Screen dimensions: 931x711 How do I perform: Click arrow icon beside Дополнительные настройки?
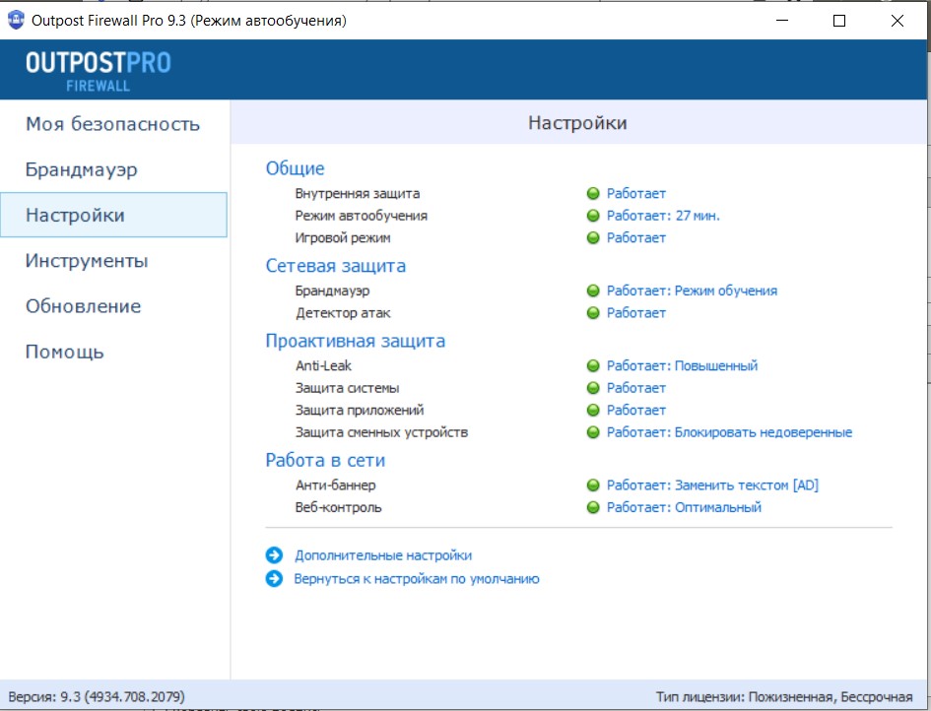pos(274,555)
